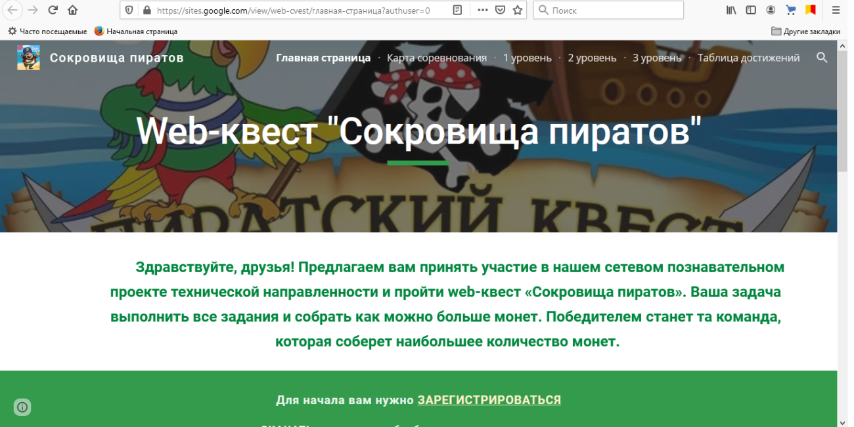Open the browser home page

pos(73,10)
